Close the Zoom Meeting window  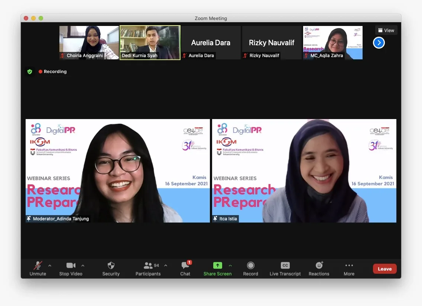[26, 18]
